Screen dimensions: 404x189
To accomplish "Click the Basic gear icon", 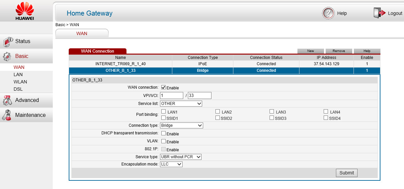I will click(x=7, y=57).
